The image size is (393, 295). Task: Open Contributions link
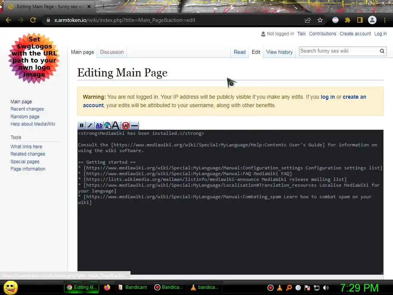pos(322,34)
